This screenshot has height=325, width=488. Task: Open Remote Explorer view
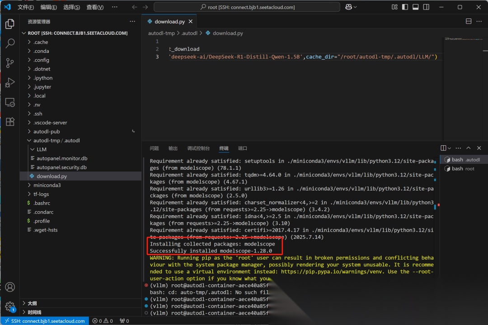coord(10,102)
